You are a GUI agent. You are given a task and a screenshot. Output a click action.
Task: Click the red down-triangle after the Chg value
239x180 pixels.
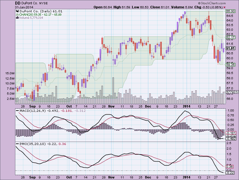(x=225, y=7)
